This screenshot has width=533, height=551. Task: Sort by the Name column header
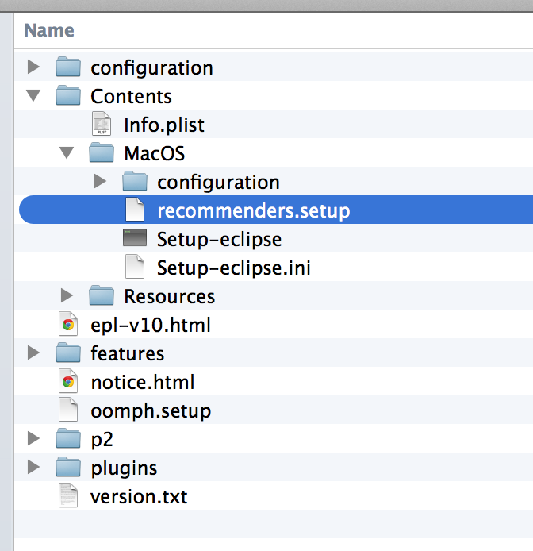pyautogui.click(x=49, y=30)
